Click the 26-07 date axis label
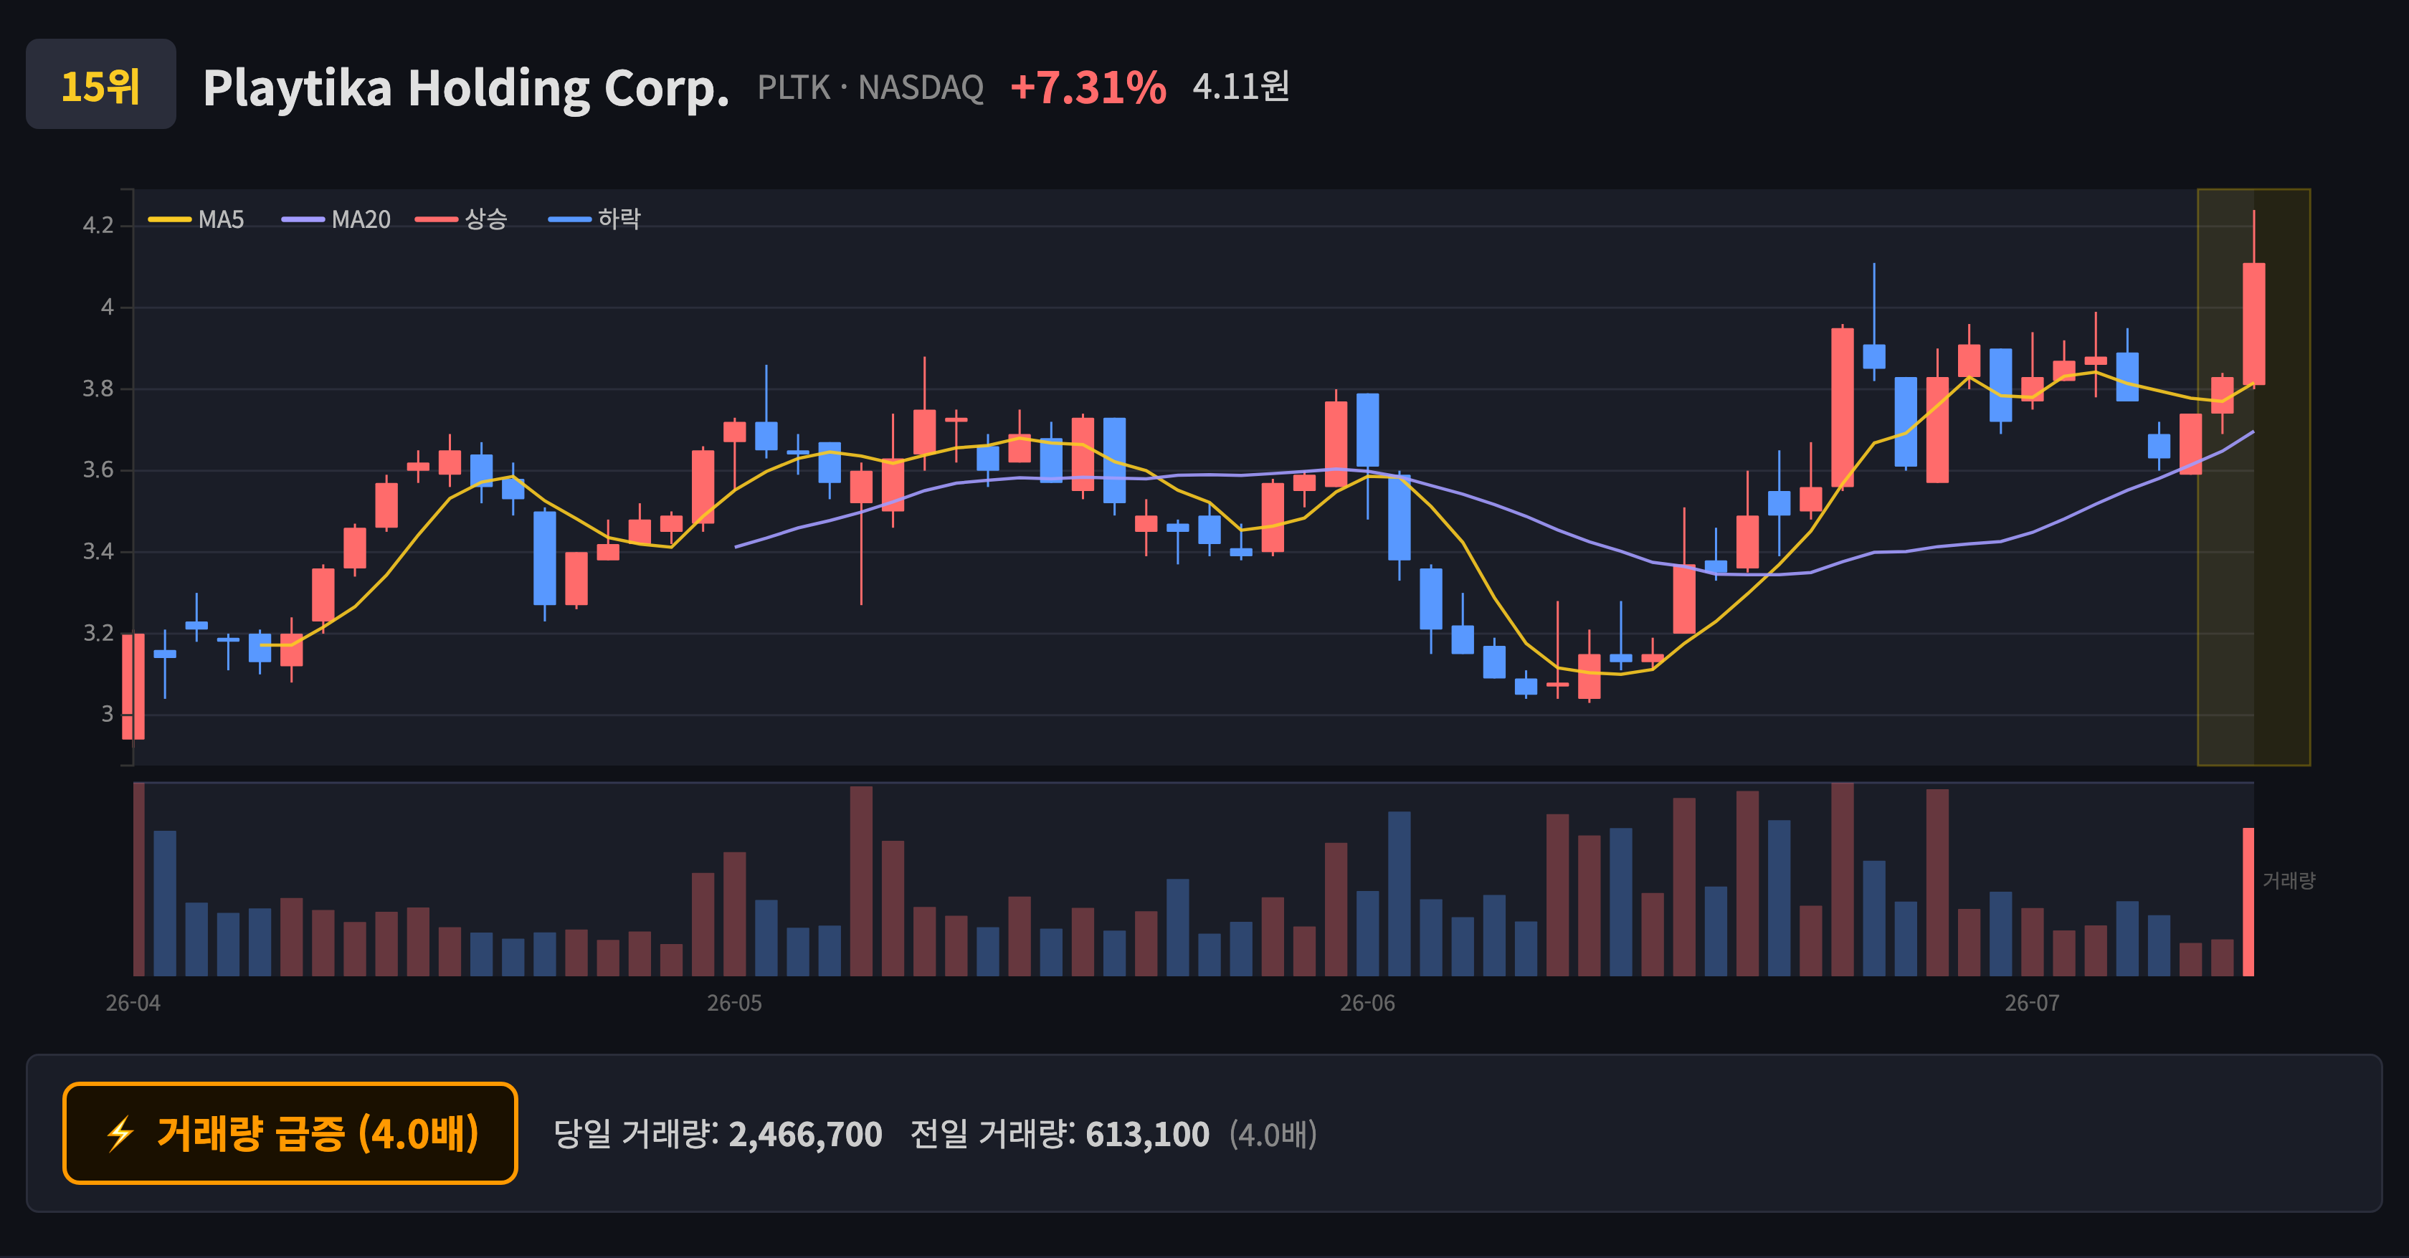 point(2031,1004)
